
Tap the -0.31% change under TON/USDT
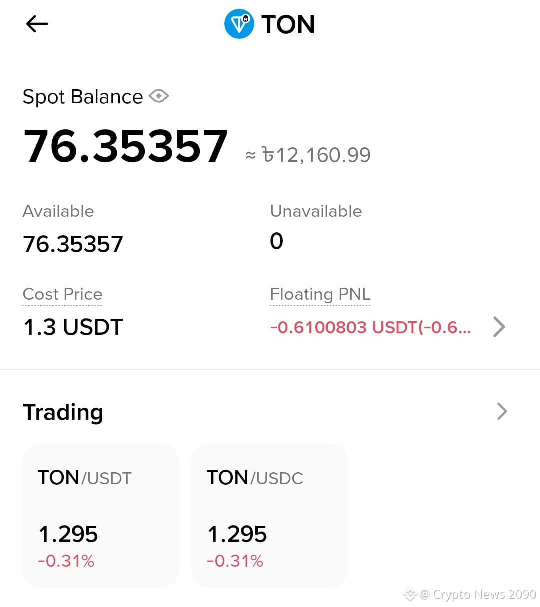coord(66,561)
